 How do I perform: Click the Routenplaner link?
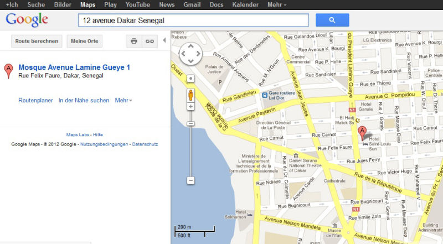pos(35,100)
